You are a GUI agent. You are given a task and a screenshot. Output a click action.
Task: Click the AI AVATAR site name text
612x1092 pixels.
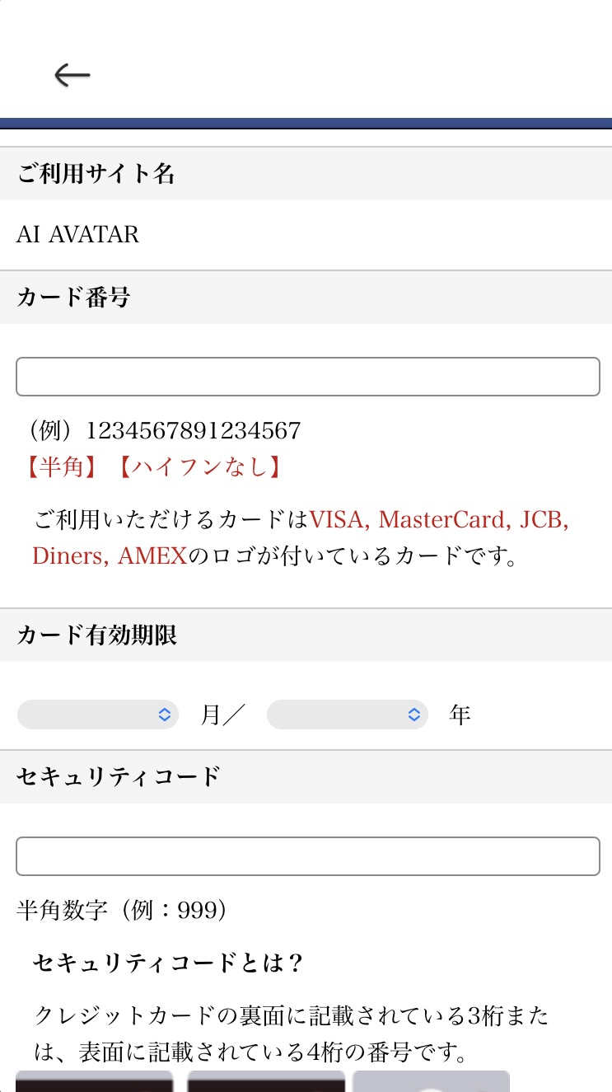(78, 235)
